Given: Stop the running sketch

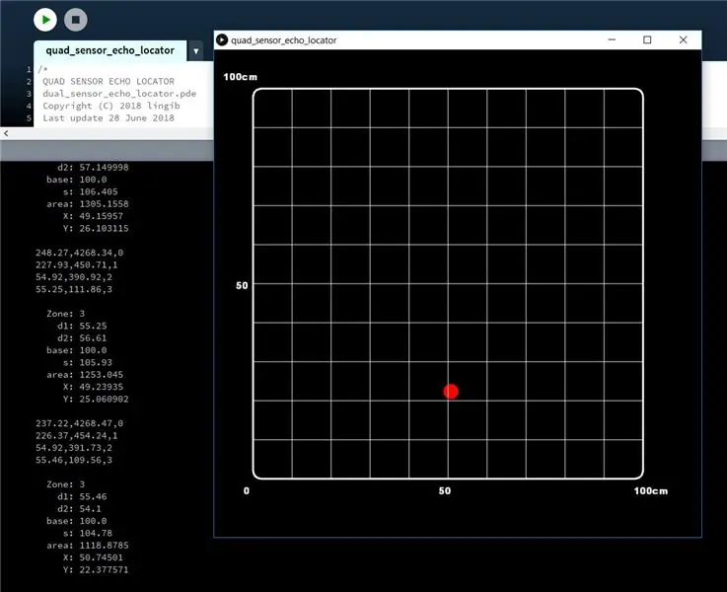Looking at the screenshot, I should tap(76, 20).
